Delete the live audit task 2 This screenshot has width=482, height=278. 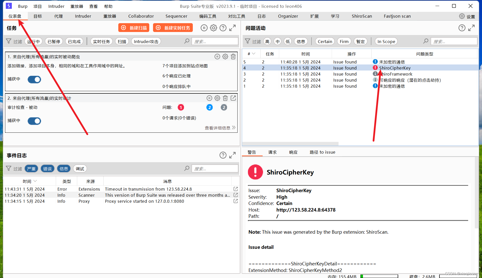click(x=225, y=98)
